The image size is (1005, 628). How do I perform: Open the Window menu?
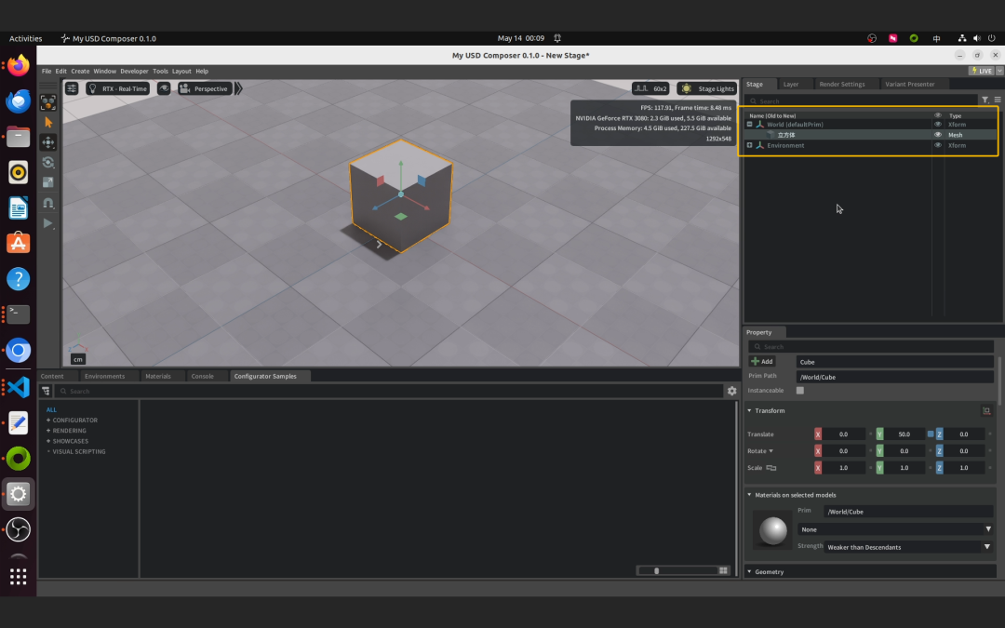[x=104, y=71]
